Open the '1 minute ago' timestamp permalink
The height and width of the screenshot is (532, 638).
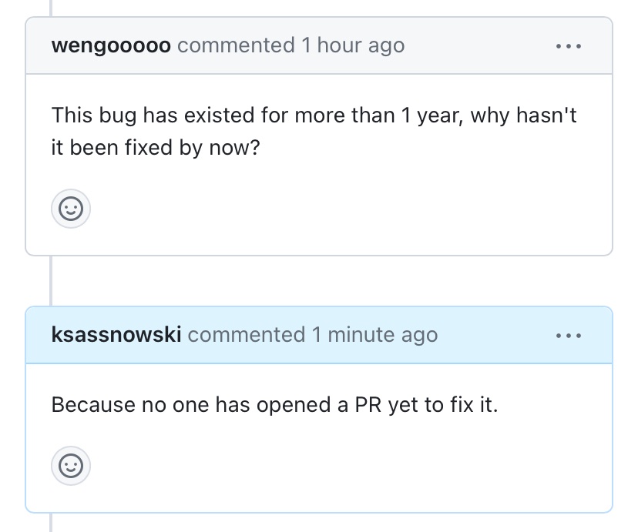click(374, 335)
